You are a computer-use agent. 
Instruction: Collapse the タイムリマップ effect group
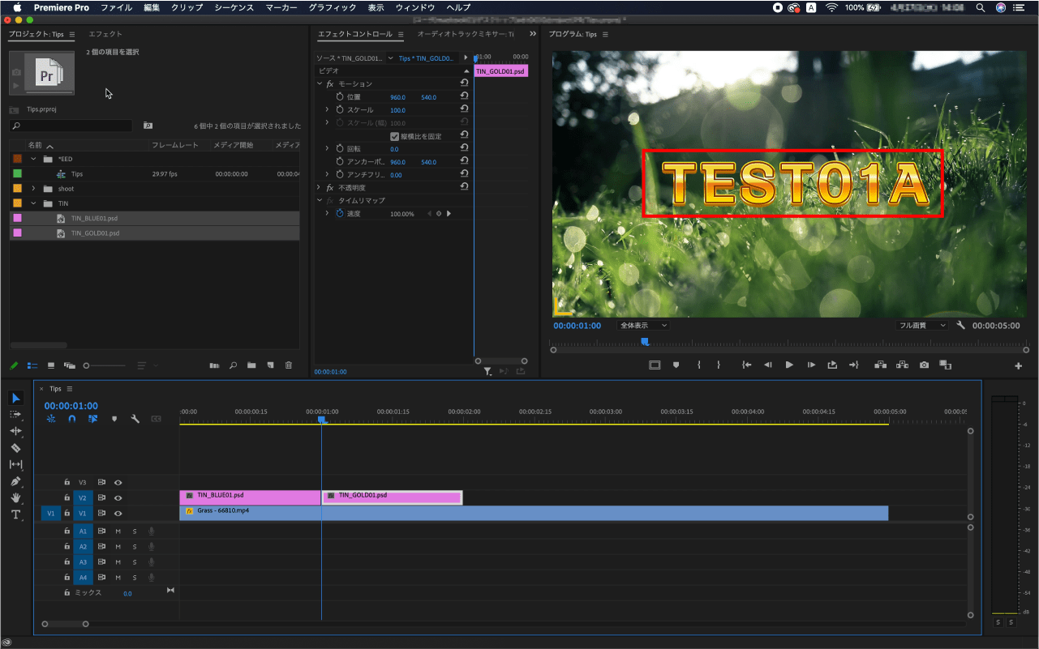click(320, 200)
